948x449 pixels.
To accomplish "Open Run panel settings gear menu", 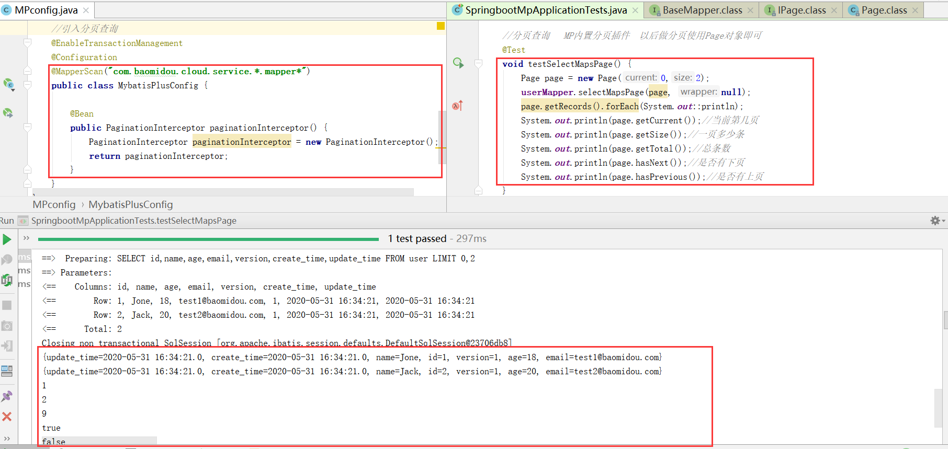I will tap(936, 221).
